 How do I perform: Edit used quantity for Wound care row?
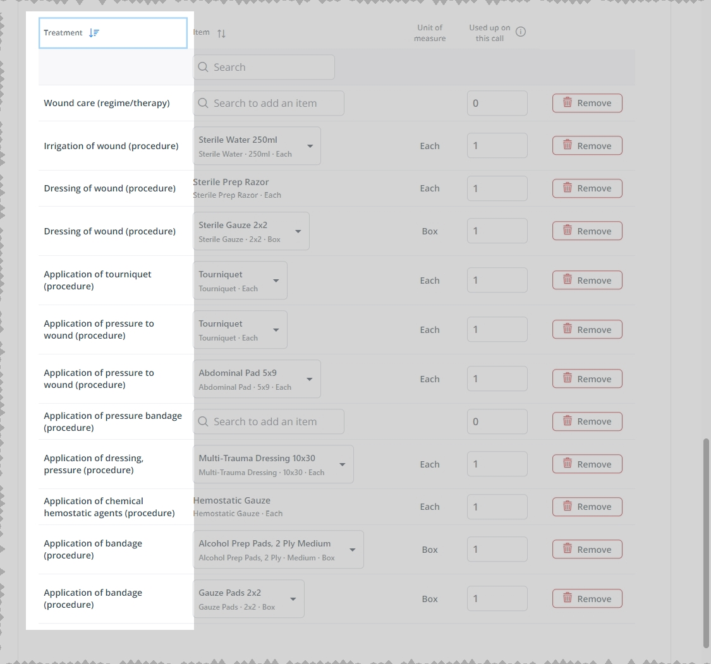click(x=497, y=104)
